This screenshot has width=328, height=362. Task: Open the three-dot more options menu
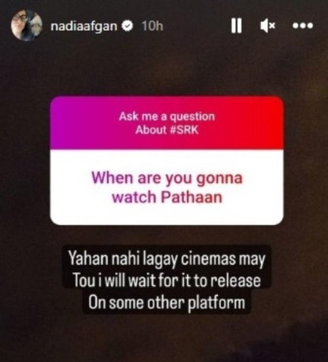click(303, 26)
